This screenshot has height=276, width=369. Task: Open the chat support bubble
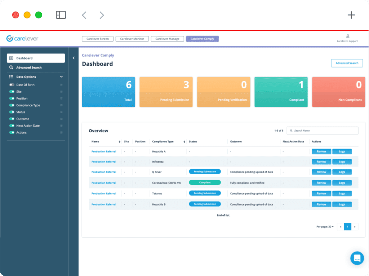tap(357, 258)
